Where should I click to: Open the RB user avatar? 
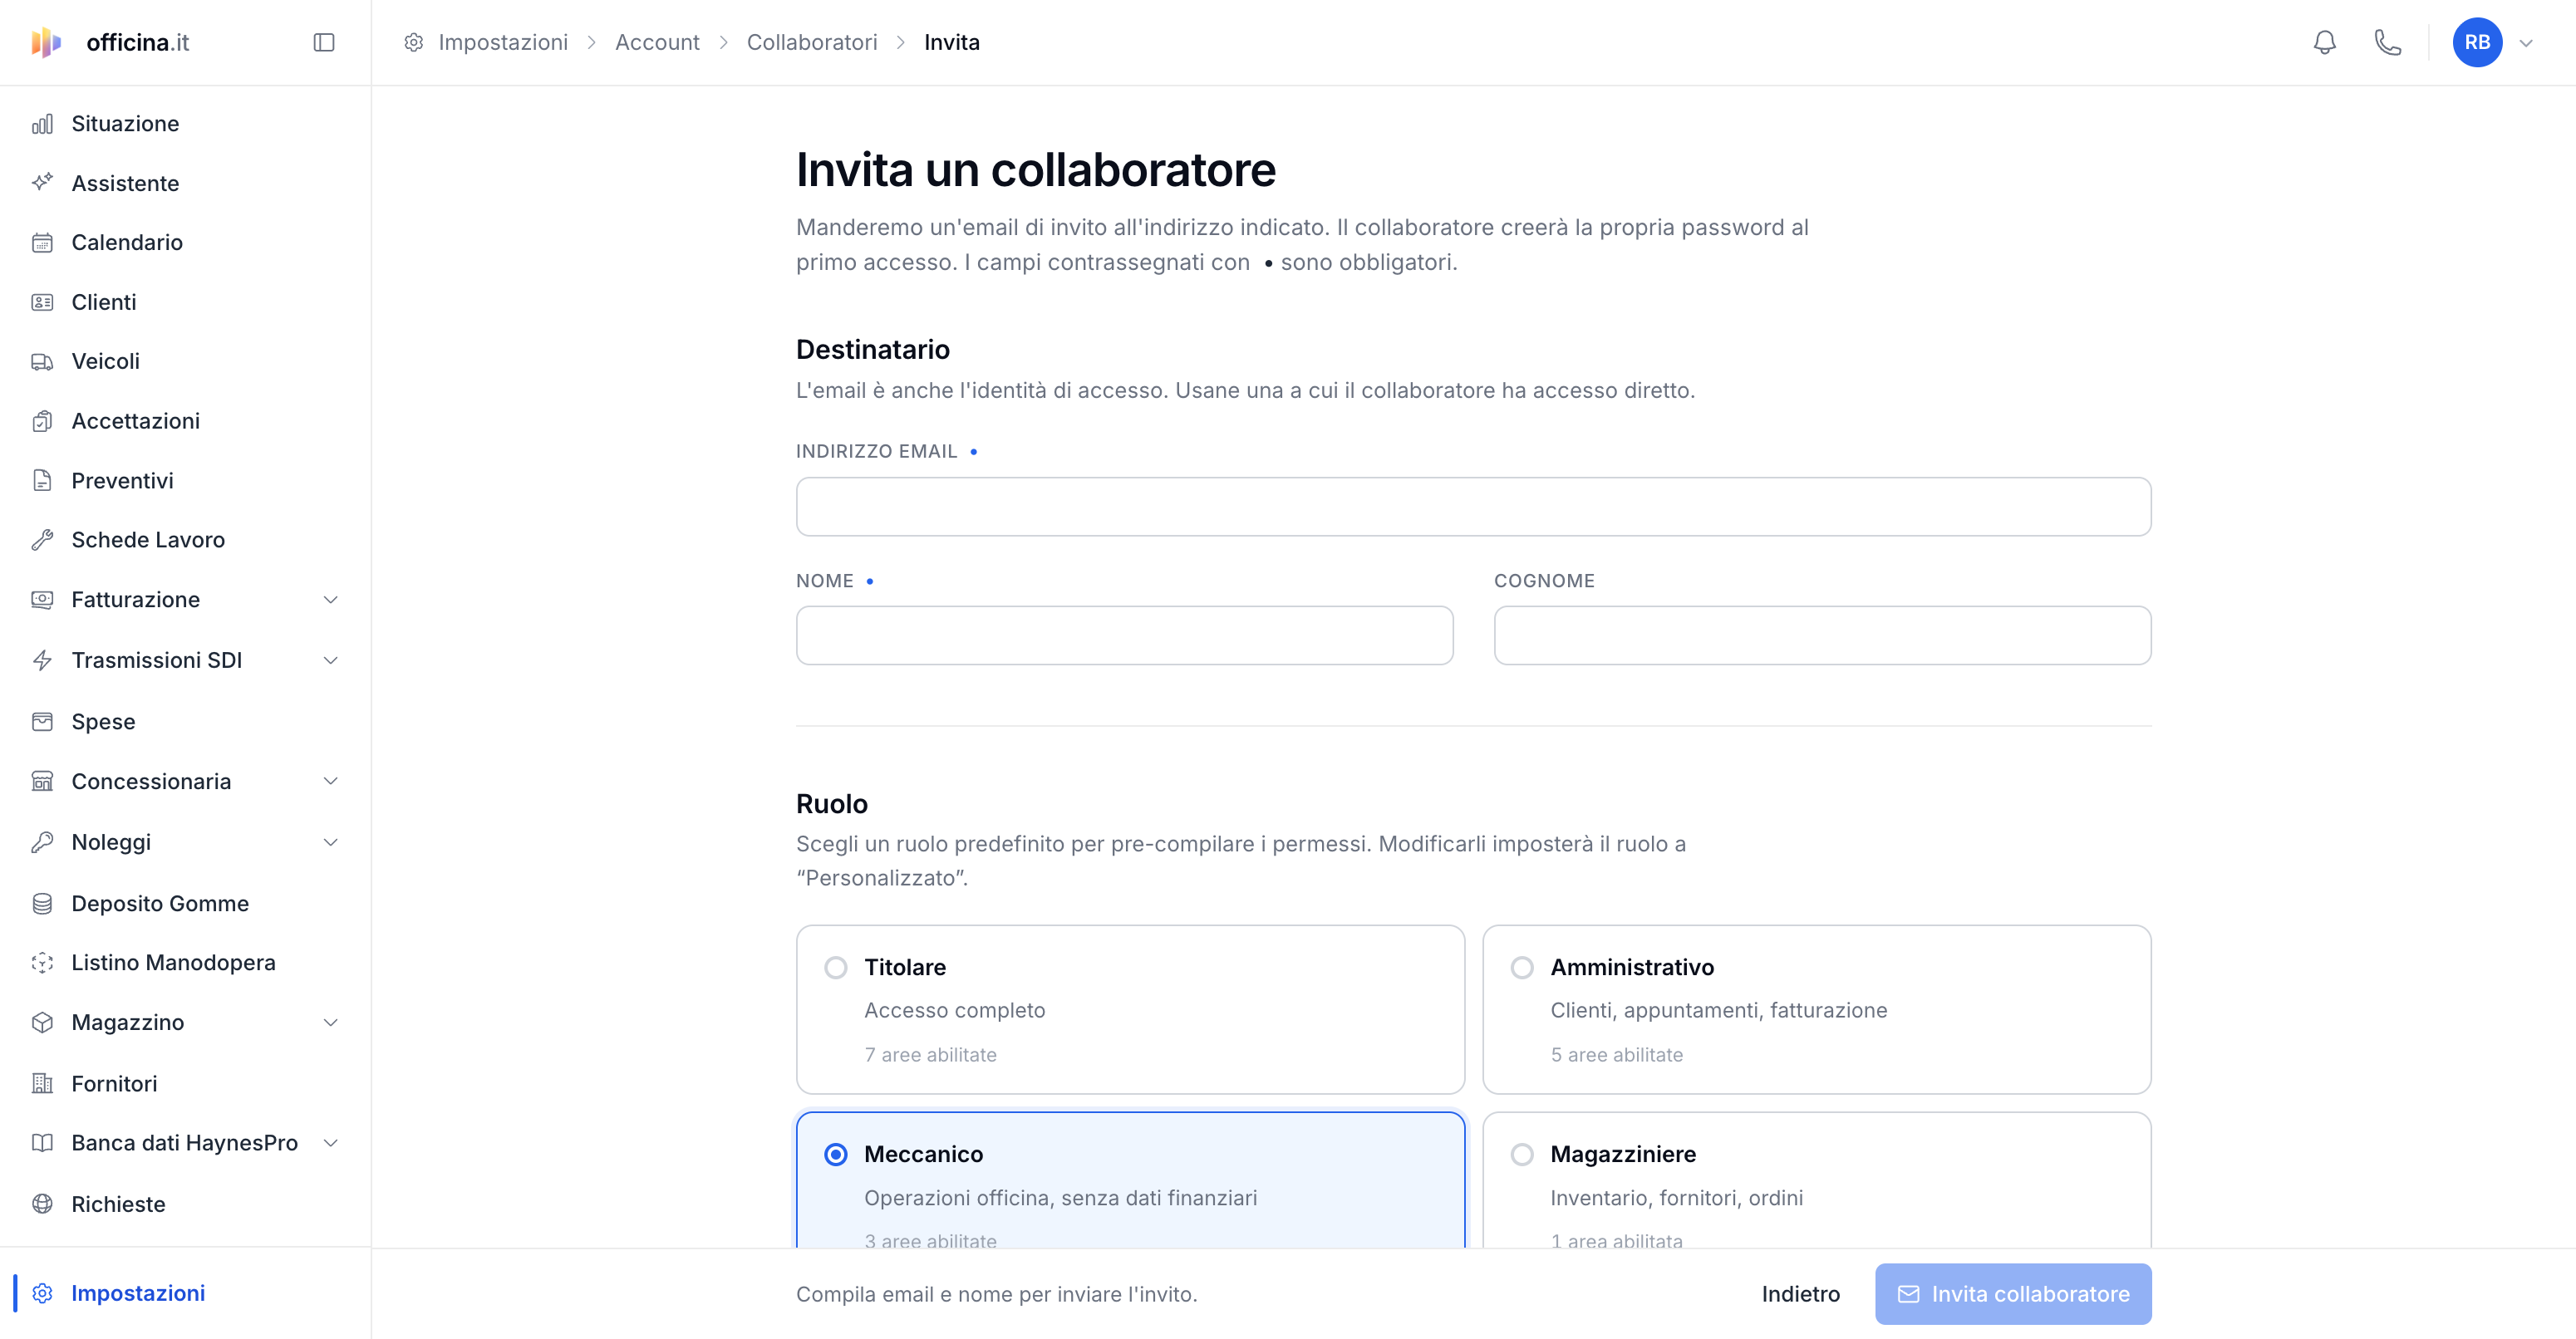pyautogui.click(x=2477, y=42)
